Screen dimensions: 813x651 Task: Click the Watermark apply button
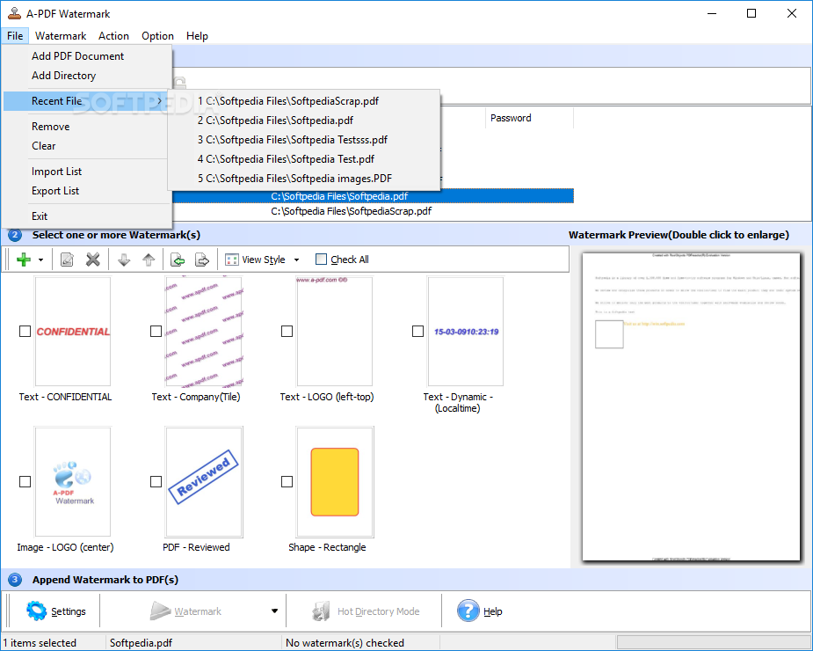(x=185, y=611)
